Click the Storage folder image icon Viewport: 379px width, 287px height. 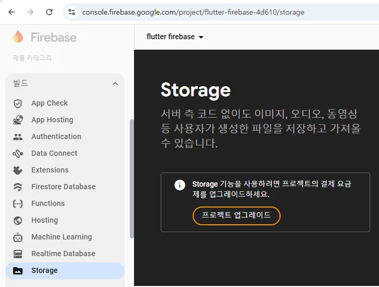pos(18,271)
